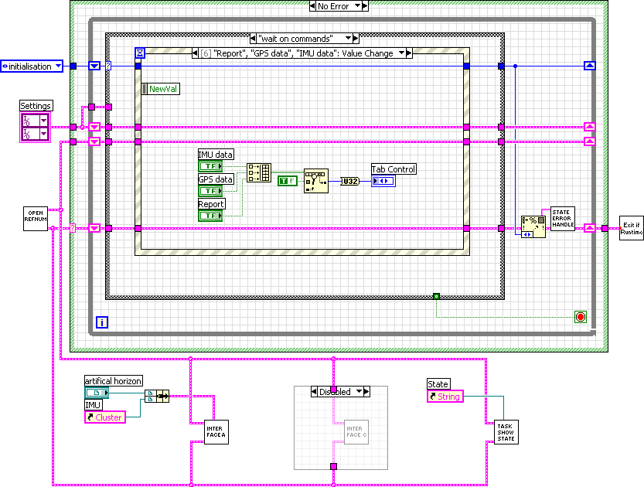Select the Tab Control label
The width and height of the screenshot is (644, 487).
pos(394,169)
